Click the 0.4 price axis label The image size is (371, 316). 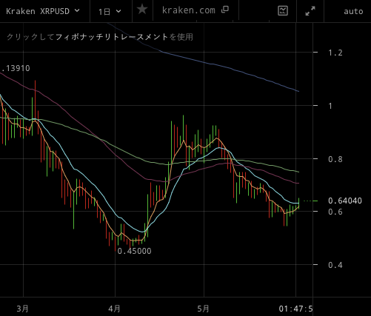pos(335,265)
